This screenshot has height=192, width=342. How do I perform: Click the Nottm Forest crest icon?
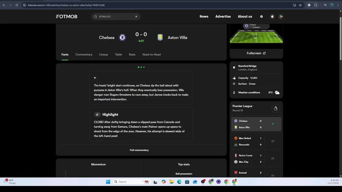click(x=236, y=155)
